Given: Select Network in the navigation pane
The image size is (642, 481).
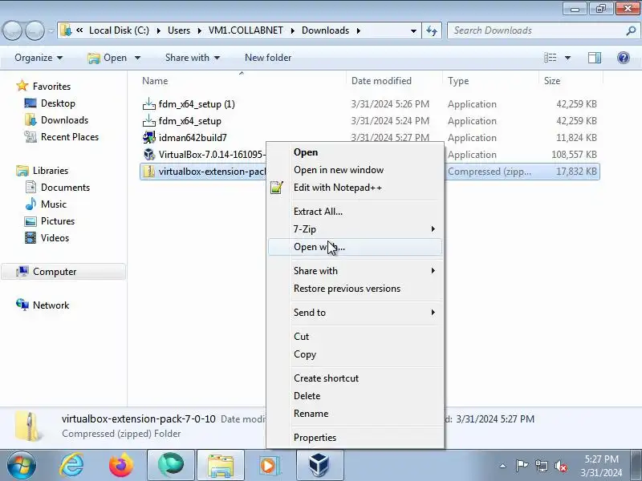Looking at the screenshot, I should point(51,305).
